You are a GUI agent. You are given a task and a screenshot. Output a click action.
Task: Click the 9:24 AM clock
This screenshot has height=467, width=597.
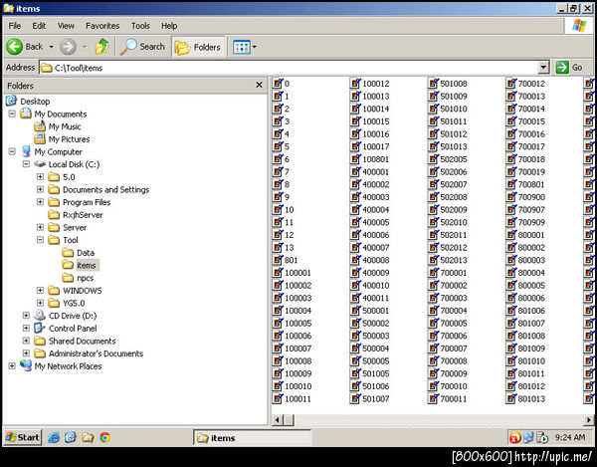[570, 437]
